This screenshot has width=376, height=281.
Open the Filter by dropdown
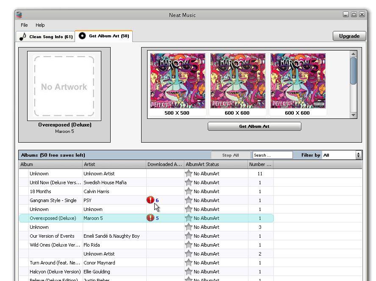pos(342,155)
